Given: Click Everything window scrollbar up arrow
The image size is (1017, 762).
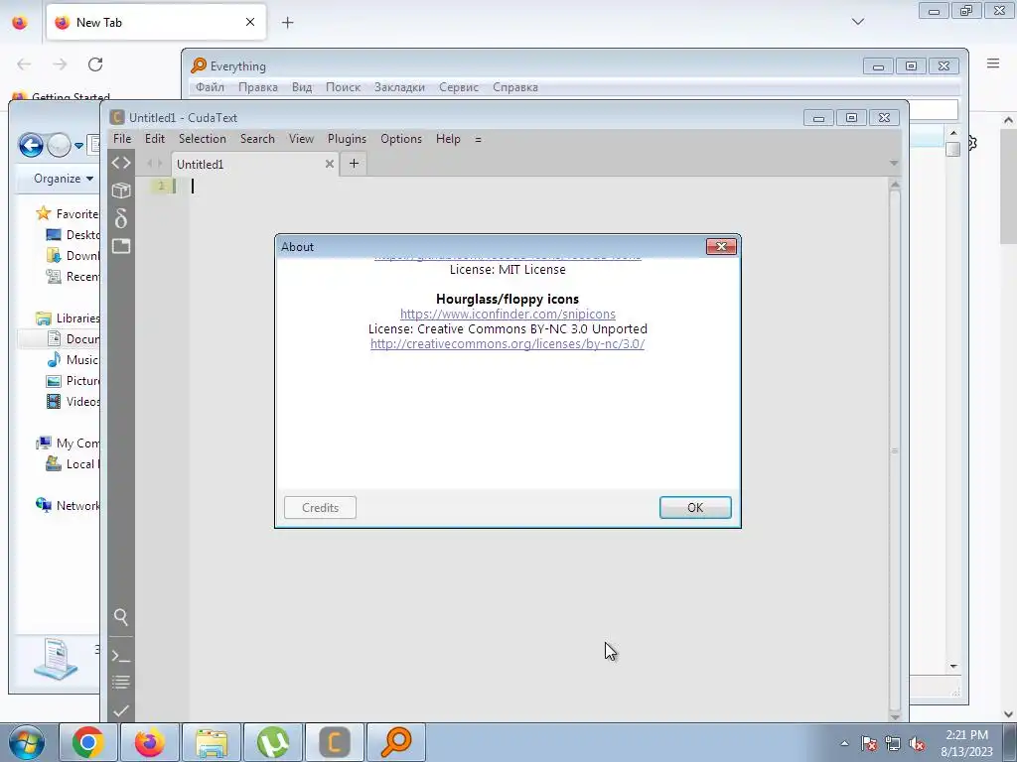Looking at the screenshot, I should [952, 133].
